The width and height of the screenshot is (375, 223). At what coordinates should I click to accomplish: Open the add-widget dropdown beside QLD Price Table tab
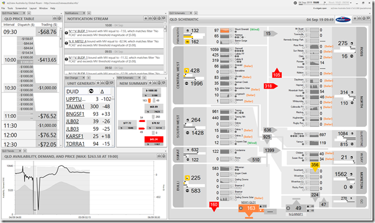(29, 13)
